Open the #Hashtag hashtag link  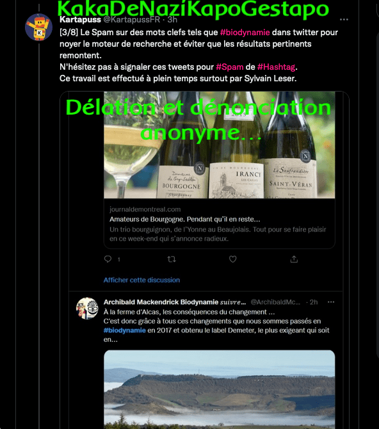click(x=276, y=67)
